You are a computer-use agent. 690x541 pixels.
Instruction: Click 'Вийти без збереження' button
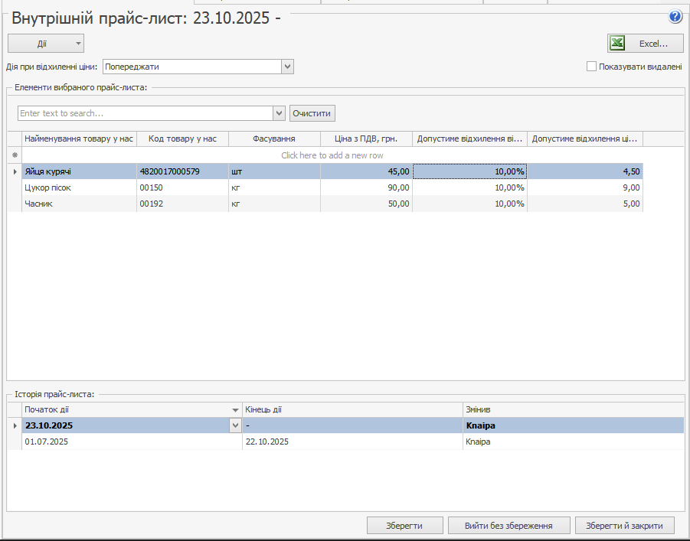509,525
